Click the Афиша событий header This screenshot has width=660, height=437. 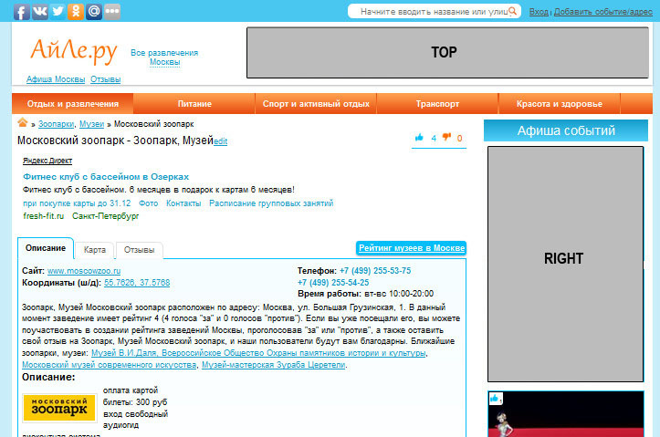(566, 130)
